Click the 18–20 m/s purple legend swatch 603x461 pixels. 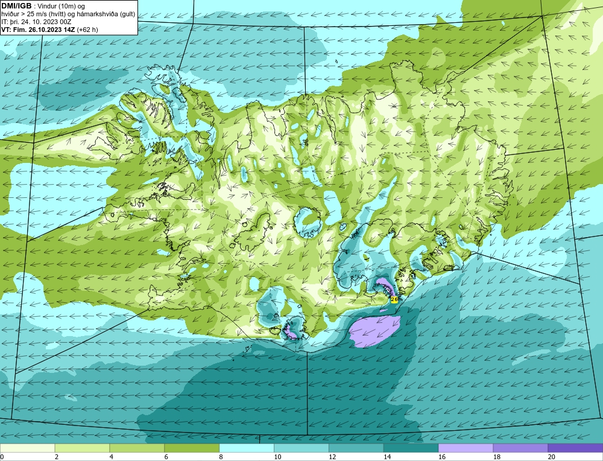pos(521,448)
